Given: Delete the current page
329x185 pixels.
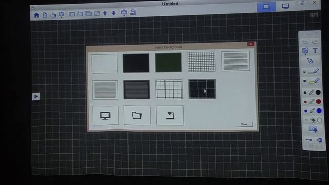Looking at the screenshot, I should 97,14.
